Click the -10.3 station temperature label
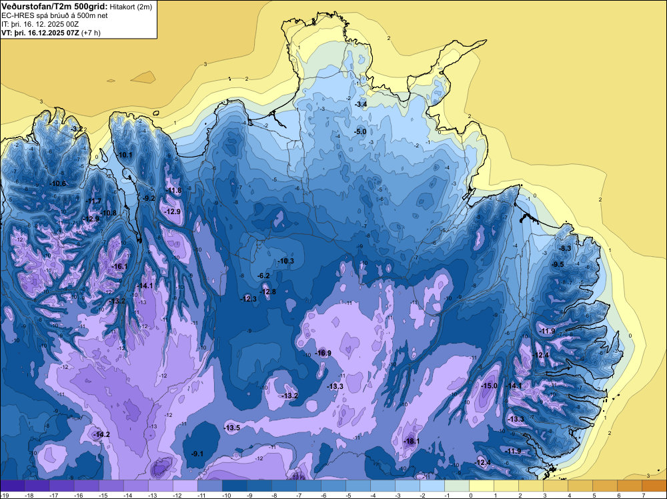The image size is (667, 499). pyautogui.click(x=285, y=261)
